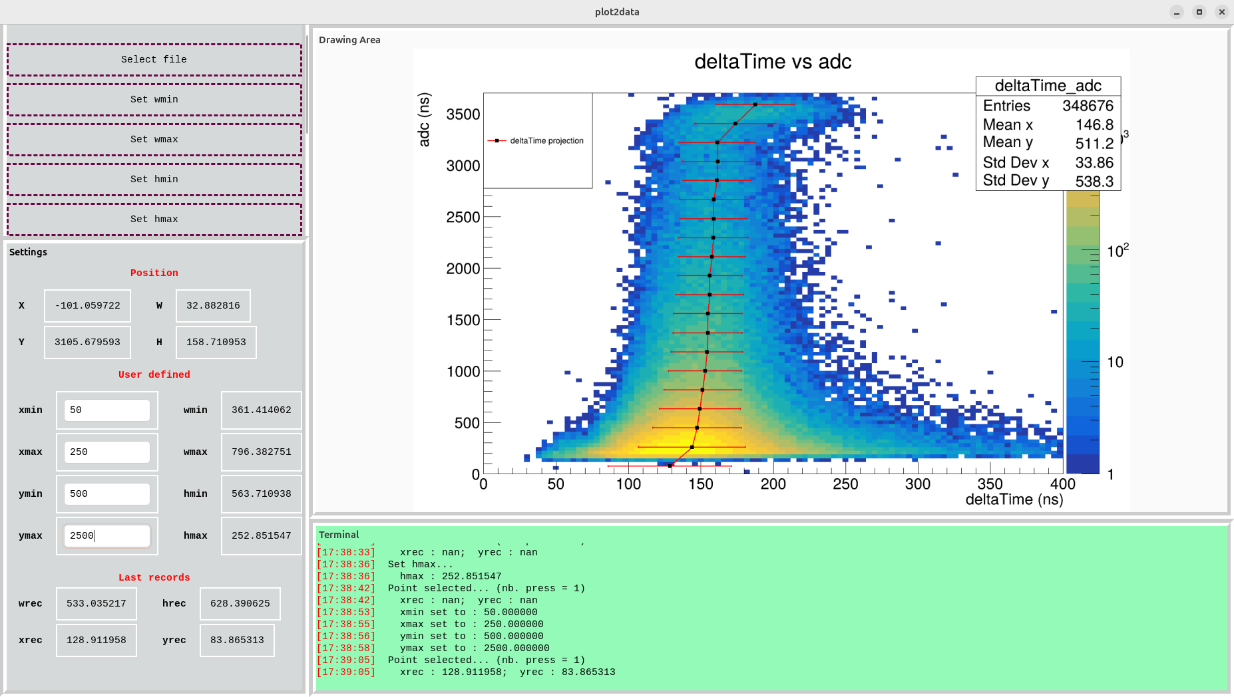
Task: Click the Mean y 511.2 statistic row
Action: (x=1048, y=143)
